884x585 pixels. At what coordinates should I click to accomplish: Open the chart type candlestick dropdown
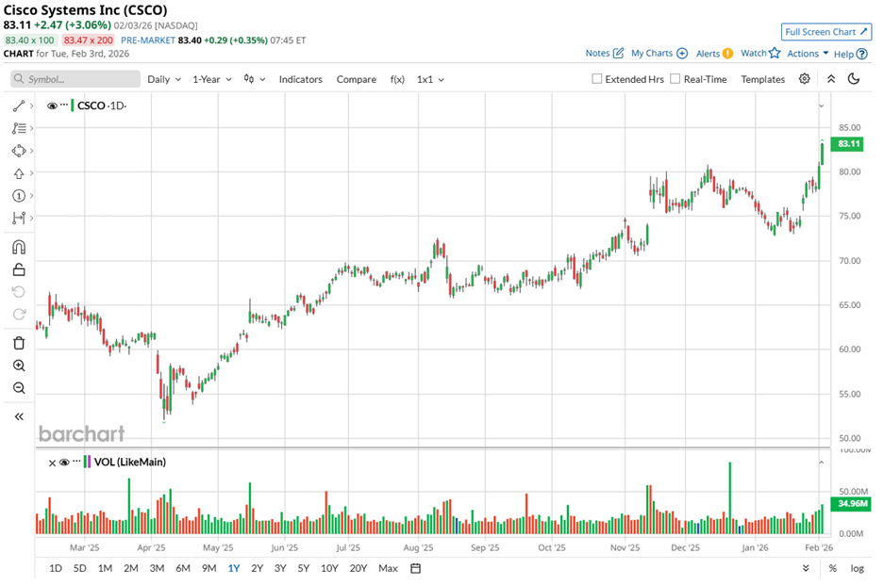255,79
